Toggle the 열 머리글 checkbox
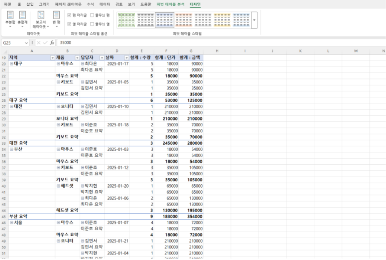 pos(69,24)
